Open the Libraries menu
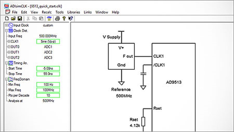Viewport: 234px width, 132px height. point(74,12)
